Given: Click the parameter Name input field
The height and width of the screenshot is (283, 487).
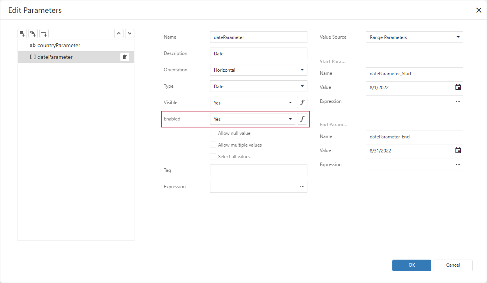Looking at the screenshot, I should (259, 37).
